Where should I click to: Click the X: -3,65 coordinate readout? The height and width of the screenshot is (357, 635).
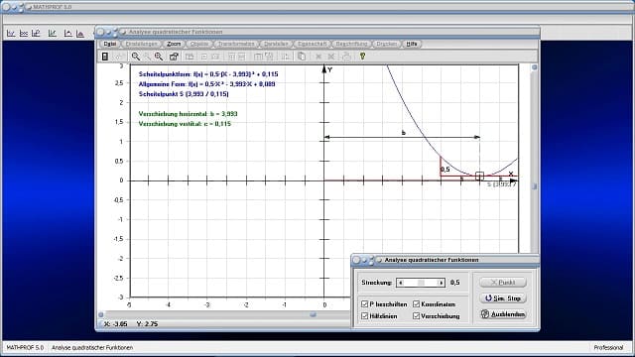(116, 324)
